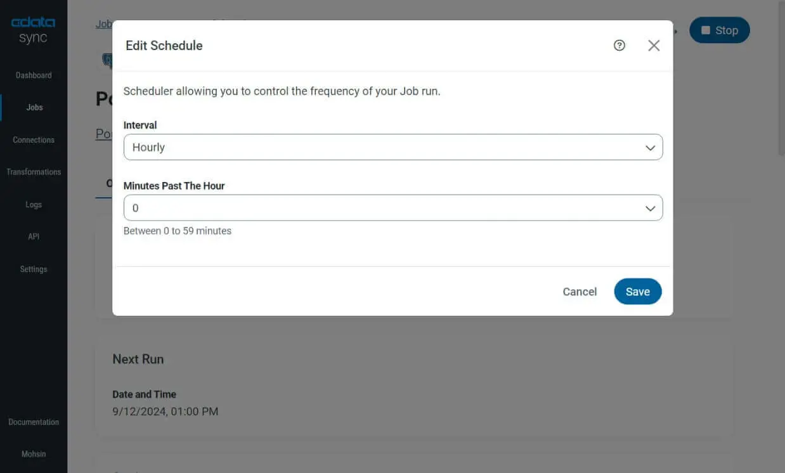Image resolution: width=785 pixels, height=473 pixels.
Task: Close the Edit Schedule dialog with the X
Action: pyautogui.click(x=654, y=45)
